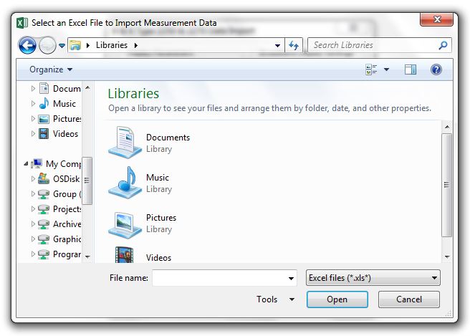This screenshot has height=336, width=470.
Task: Expand the Music node in sidebar
Action: point(33,104)
